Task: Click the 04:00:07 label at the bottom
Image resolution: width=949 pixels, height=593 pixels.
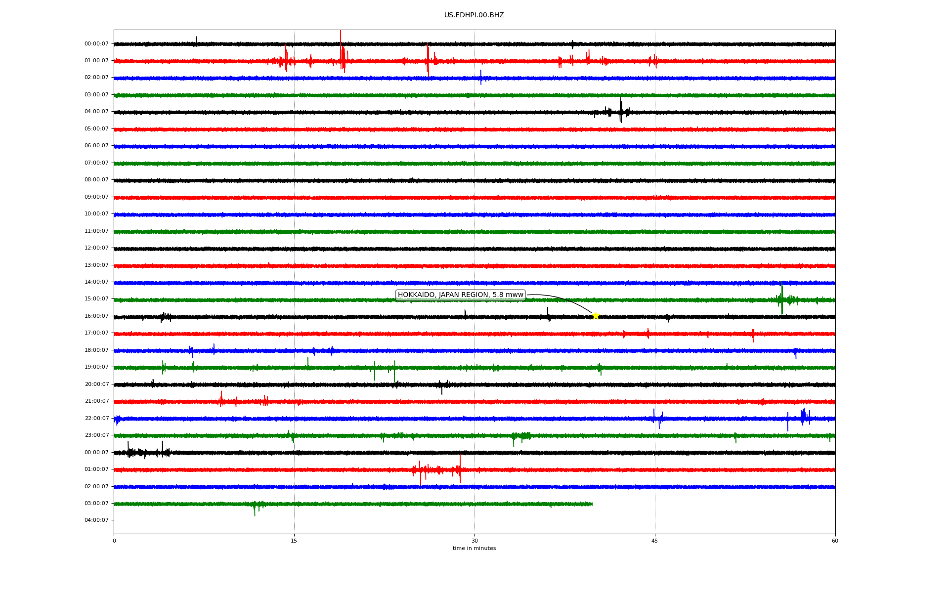Action: (x=96, y=520)
